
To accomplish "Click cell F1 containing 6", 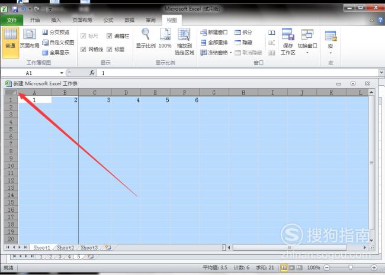I will tap(185, 100).
